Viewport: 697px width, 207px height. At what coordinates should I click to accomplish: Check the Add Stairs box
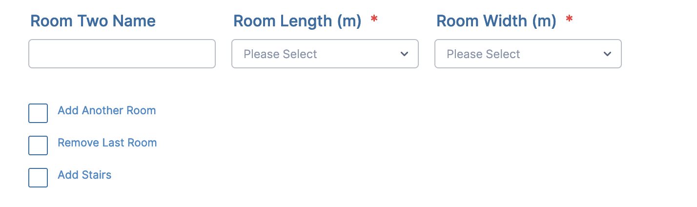coord(38,178)
